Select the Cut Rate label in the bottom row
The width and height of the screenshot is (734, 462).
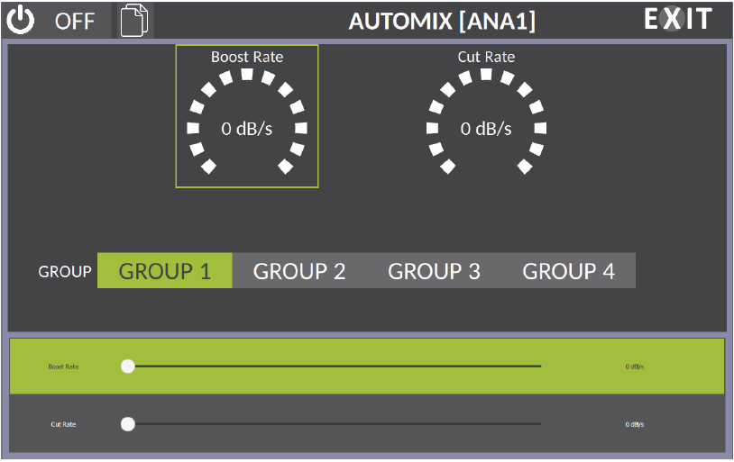(x=63, y=424)
